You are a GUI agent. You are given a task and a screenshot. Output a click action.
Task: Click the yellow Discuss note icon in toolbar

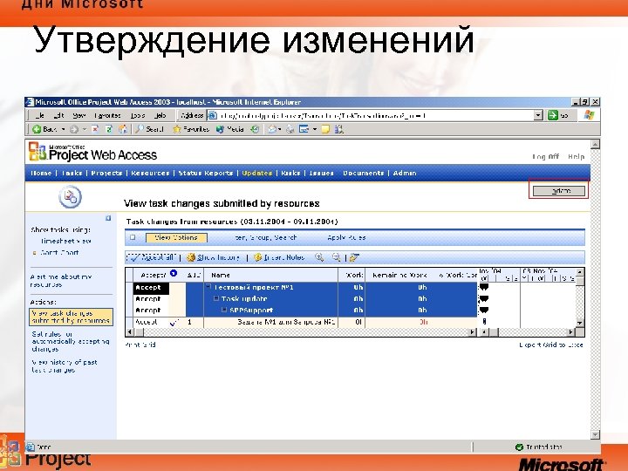325,129
